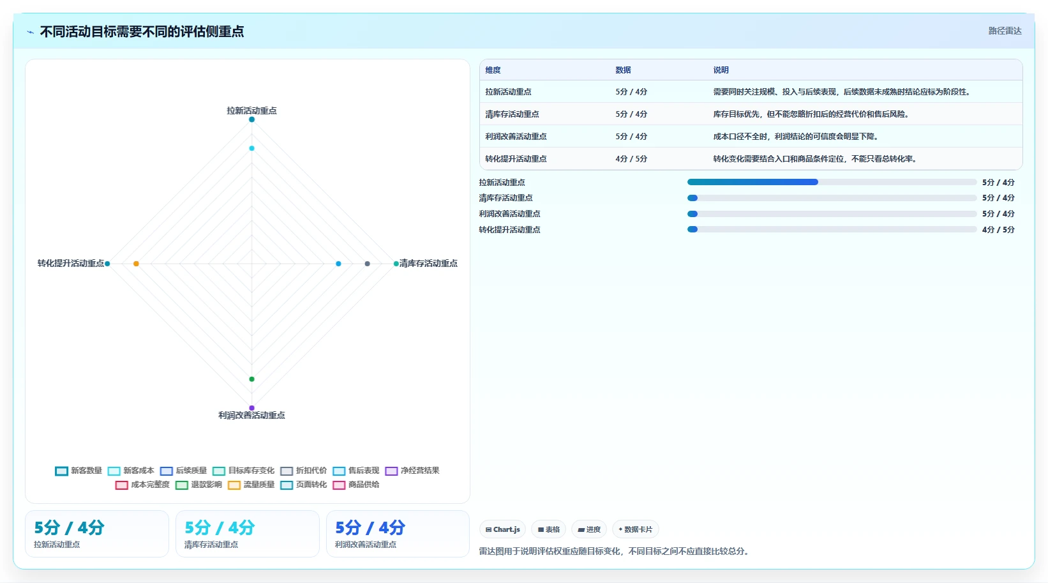The image size is (1048, 583).
Task: Click the 商品供给 legend color box
Action: (x=339, y=485)
